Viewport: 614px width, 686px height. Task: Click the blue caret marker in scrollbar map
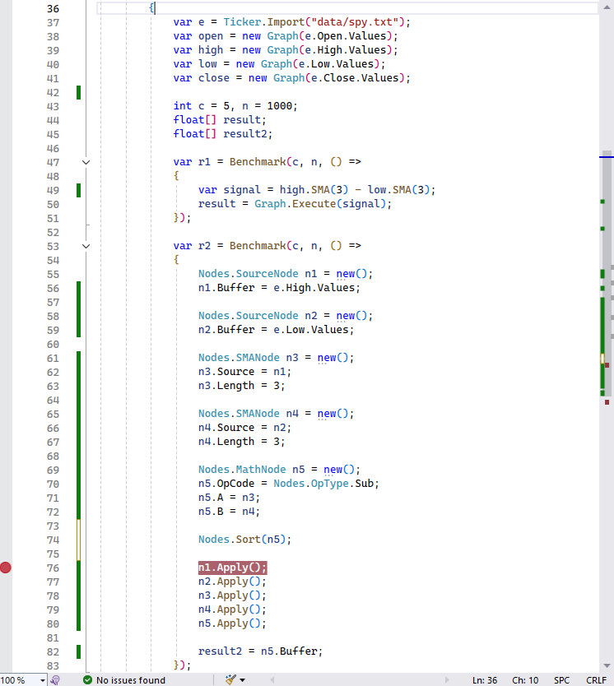[607, 156]
